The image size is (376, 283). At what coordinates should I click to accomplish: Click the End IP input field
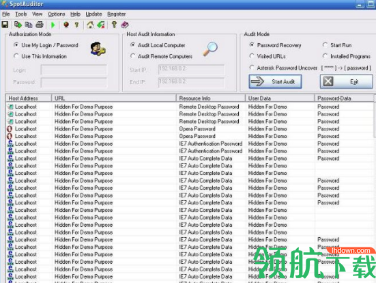pyautogui.click(x=191, y=82)
